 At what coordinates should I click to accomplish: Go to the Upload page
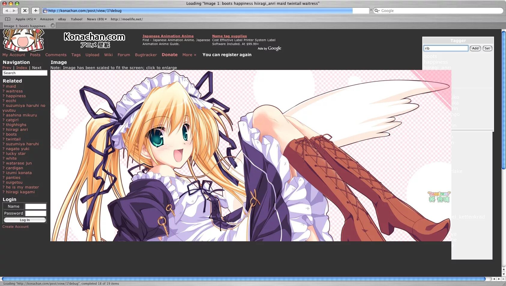point(92,55)
